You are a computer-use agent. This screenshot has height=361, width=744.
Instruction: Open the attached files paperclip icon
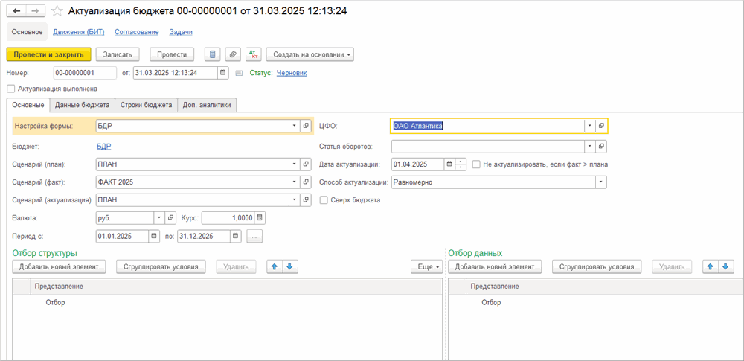(234, 54)
